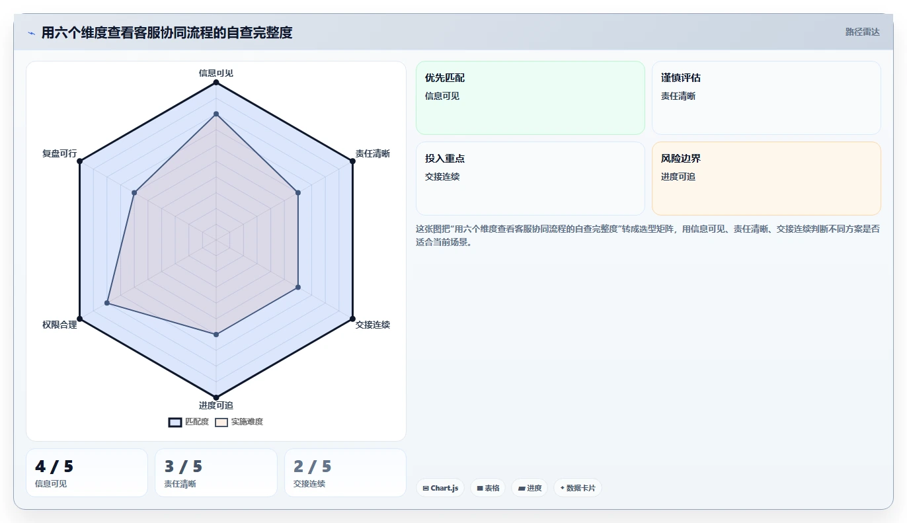Click 信息可见 label under the 4 / 5 score
This screenshot has width=907, height=523.
51,484
